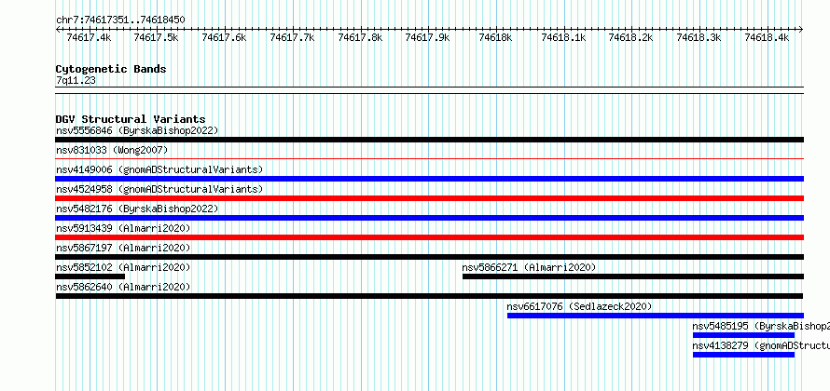830x391 pixels.
Task: Click the 74618.2k ruler tick label
Action: coord(631,37)
